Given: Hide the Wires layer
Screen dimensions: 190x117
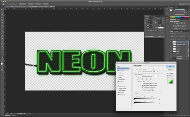Looking at the screenshot, I should click(171, 51).
